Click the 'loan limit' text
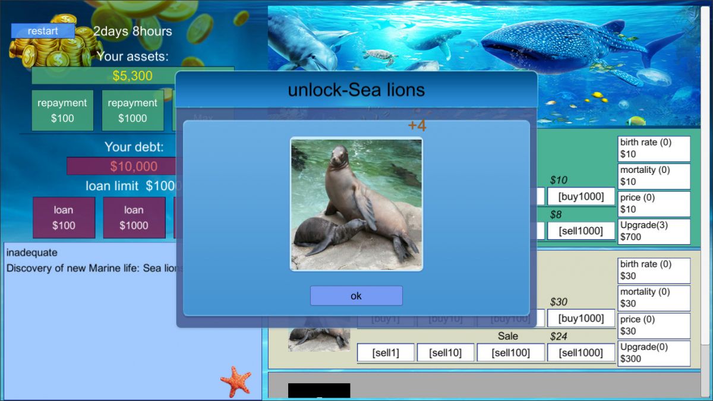 (x=112, y=186)
